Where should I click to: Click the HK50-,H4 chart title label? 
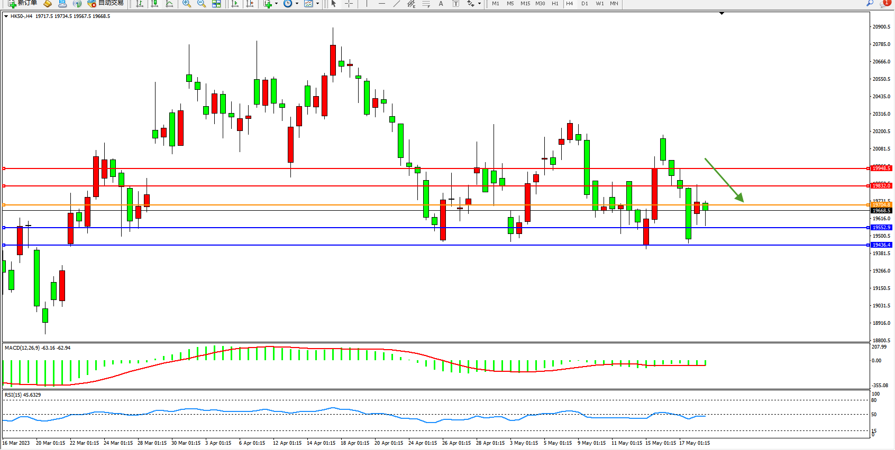click(21, 16)
